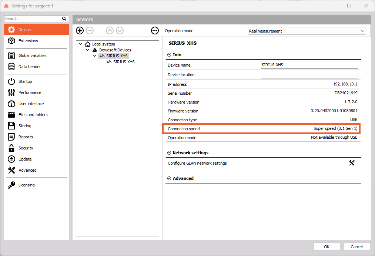Click the Global variables clipboard icon
This screenshot has width=375, height=256.
pos(11,55)
